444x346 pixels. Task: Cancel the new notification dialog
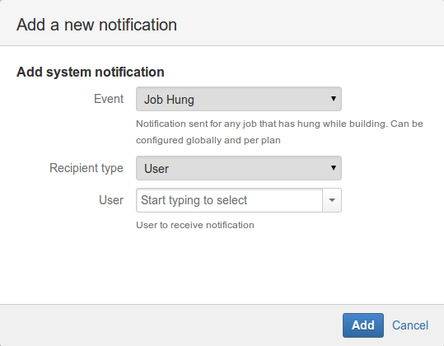[x=410, y=325]
